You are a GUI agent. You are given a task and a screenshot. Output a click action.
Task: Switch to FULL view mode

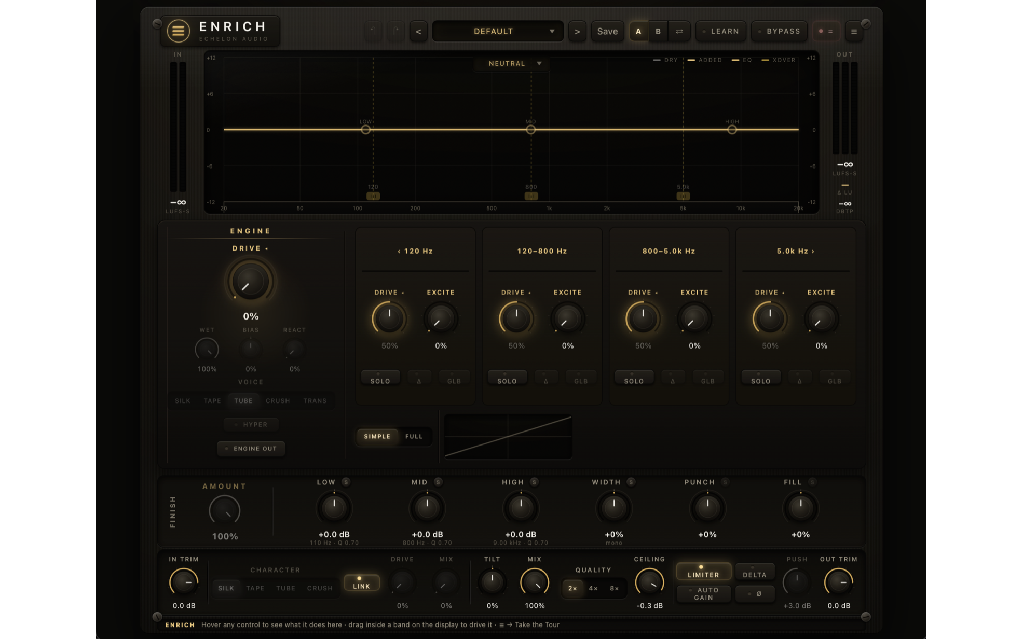coord(414,437)
